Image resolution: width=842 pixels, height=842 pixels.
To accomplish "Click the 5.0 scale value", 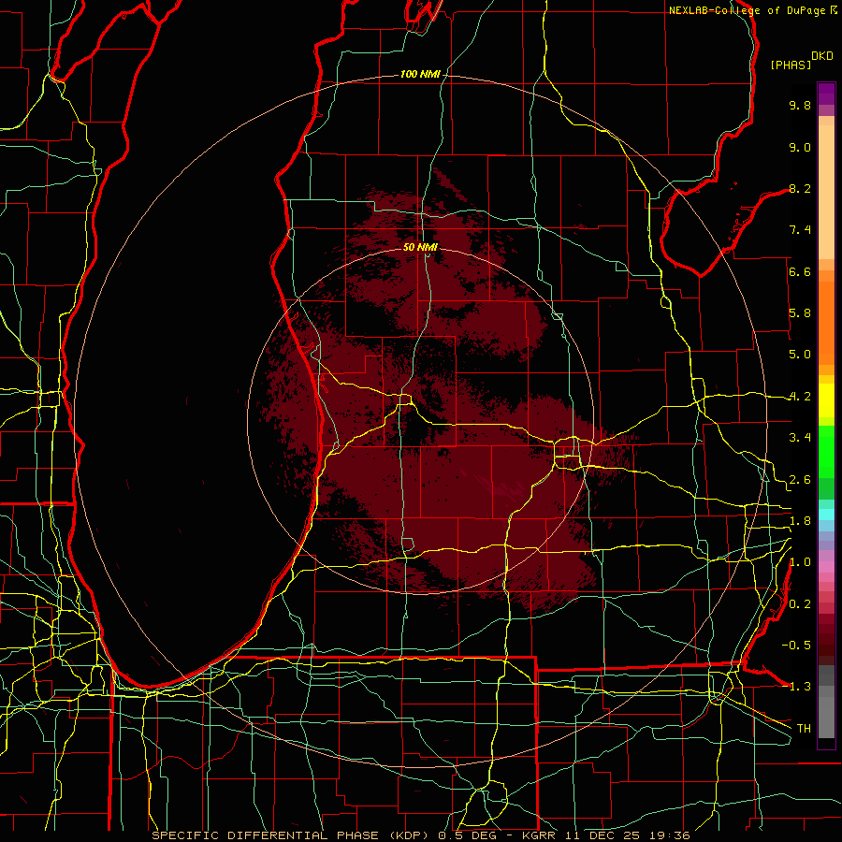I will click(x=800, y=355).
